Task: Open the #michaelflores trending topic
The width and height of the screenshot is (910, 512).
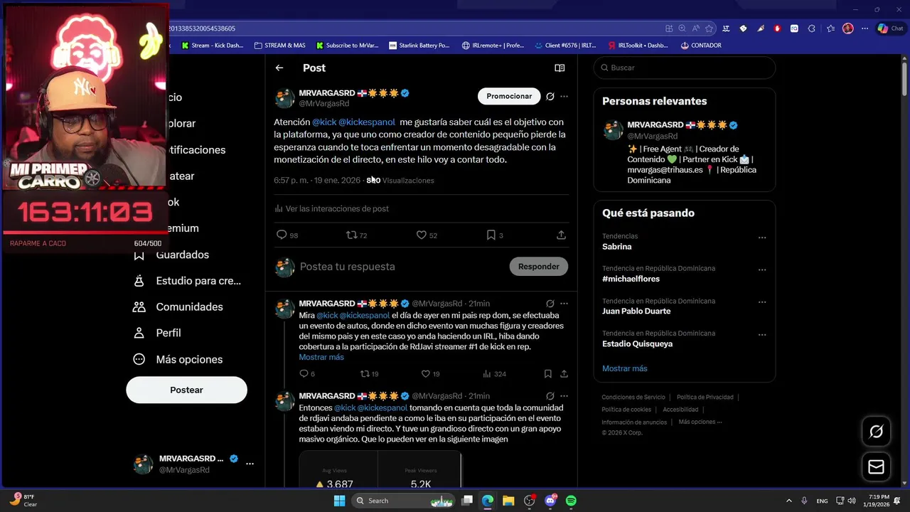Action: [x=631, y=279]
